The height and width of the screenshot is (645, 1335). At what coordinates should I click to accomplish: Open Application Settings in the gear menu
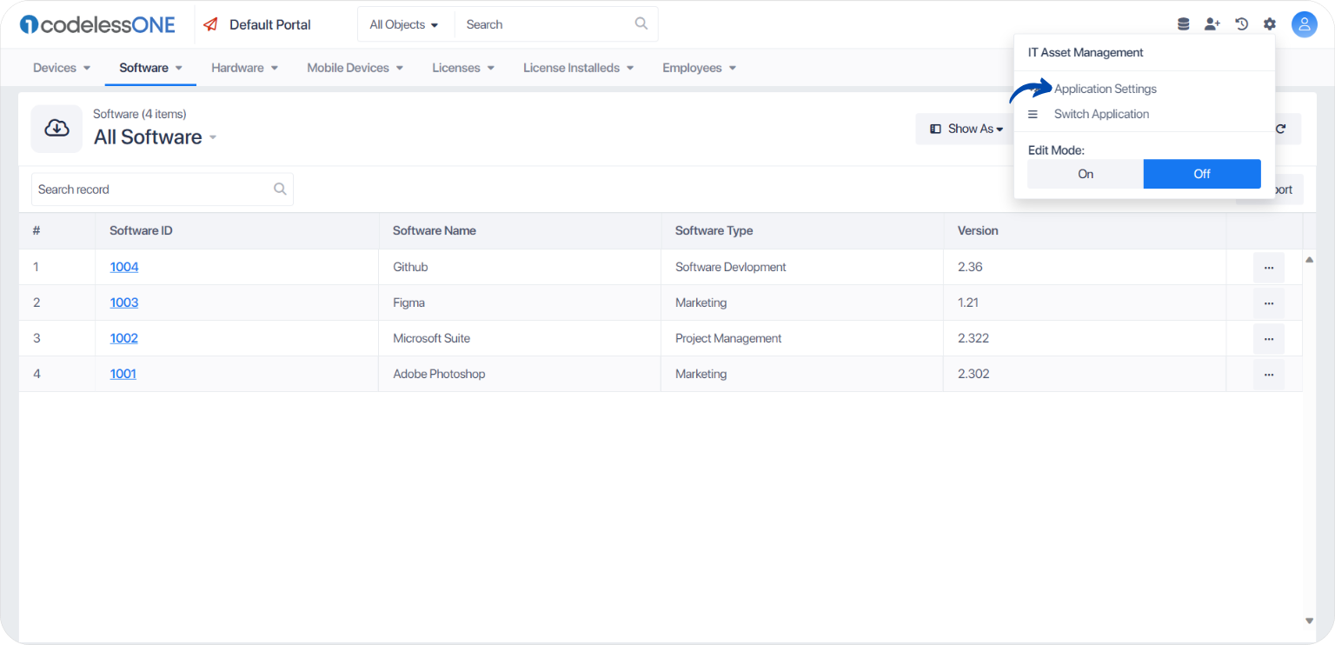(x=1106, y=89)
